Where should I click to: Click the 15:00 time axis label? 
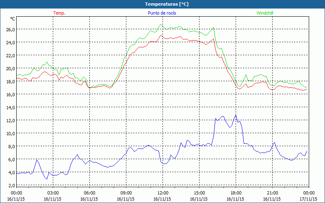click(x=199, y=193)
